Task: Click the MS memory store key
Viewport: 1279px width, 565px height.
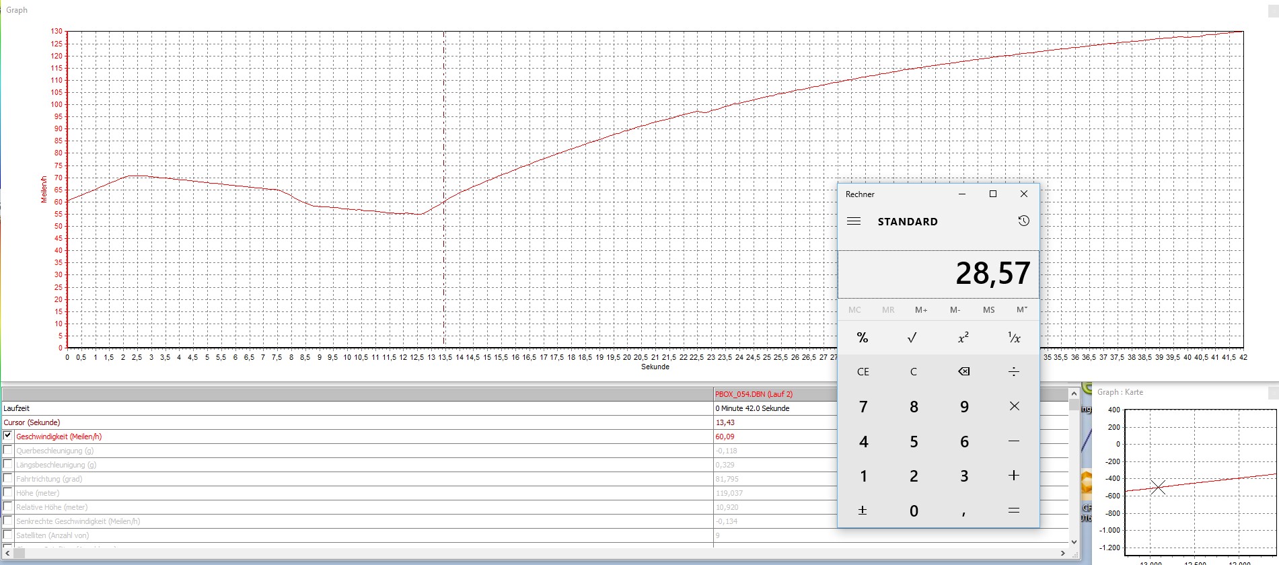Action: click(x=988, y=310)
